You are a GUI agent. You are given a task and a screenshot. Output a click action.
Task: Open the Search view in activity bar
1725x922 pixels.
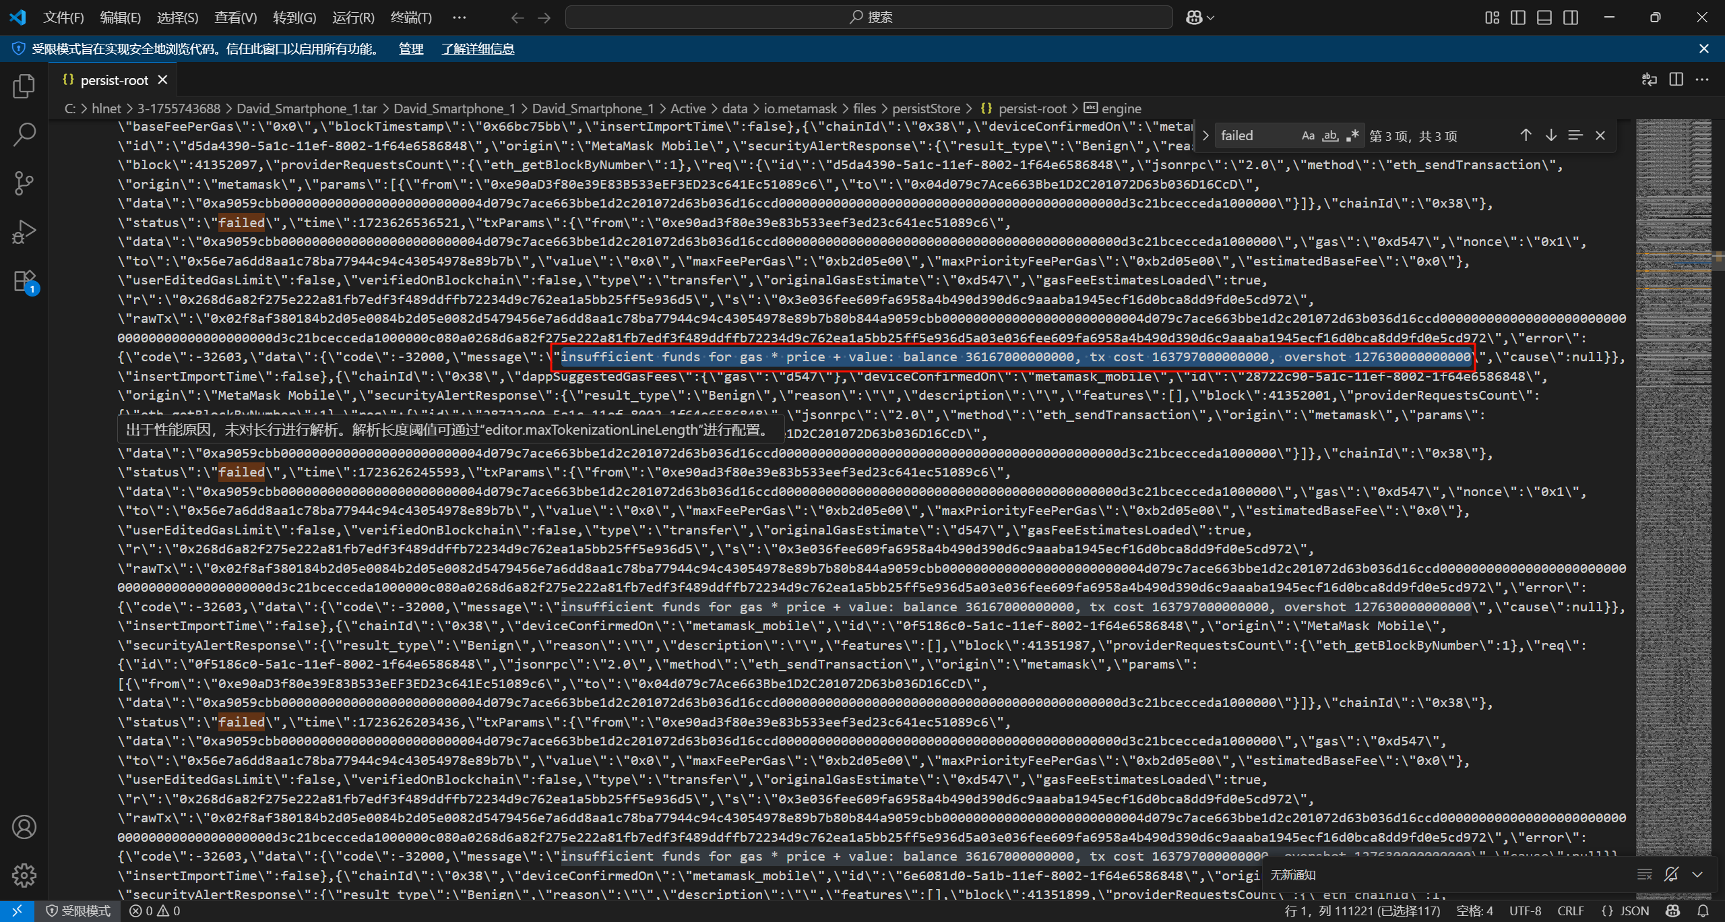point(24,135)
